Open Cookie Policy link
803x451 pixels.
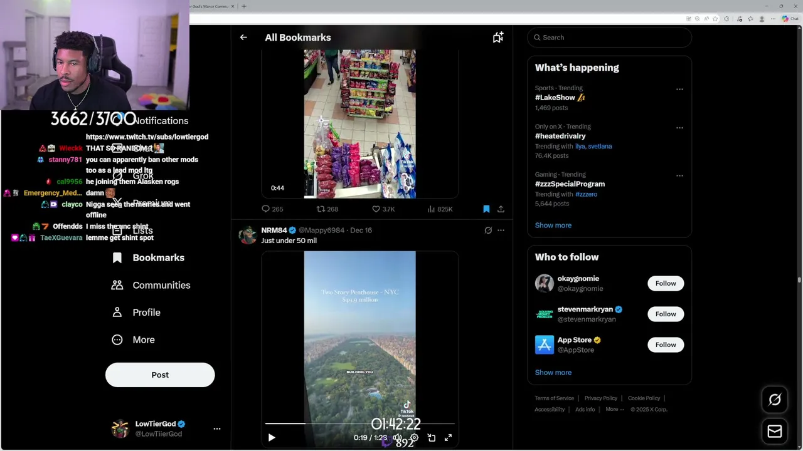click(x=644, y=398)
